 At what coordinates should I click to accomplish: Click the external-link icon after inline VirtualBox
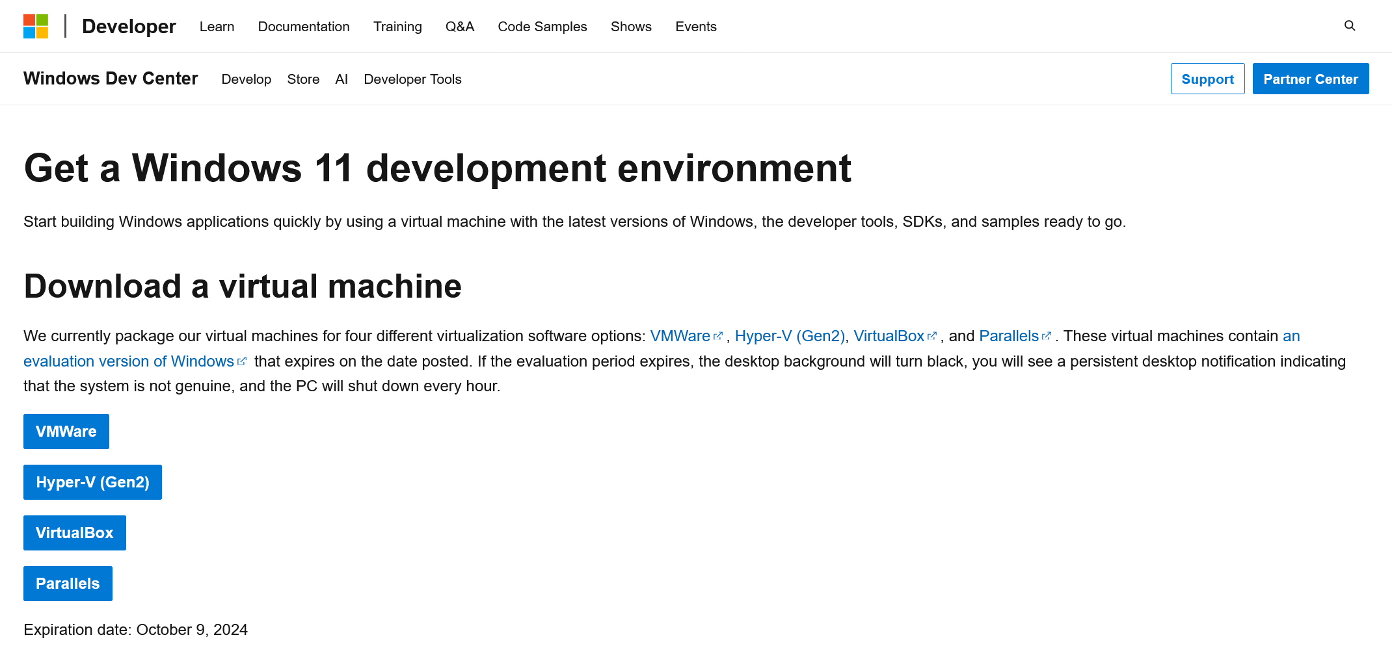932,336
